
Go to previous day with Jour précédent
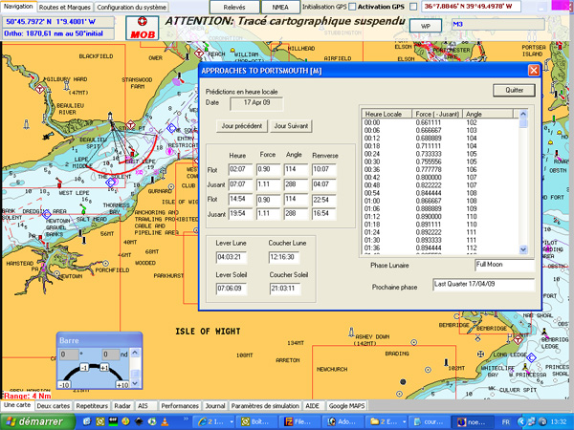(x=242, y=126)
